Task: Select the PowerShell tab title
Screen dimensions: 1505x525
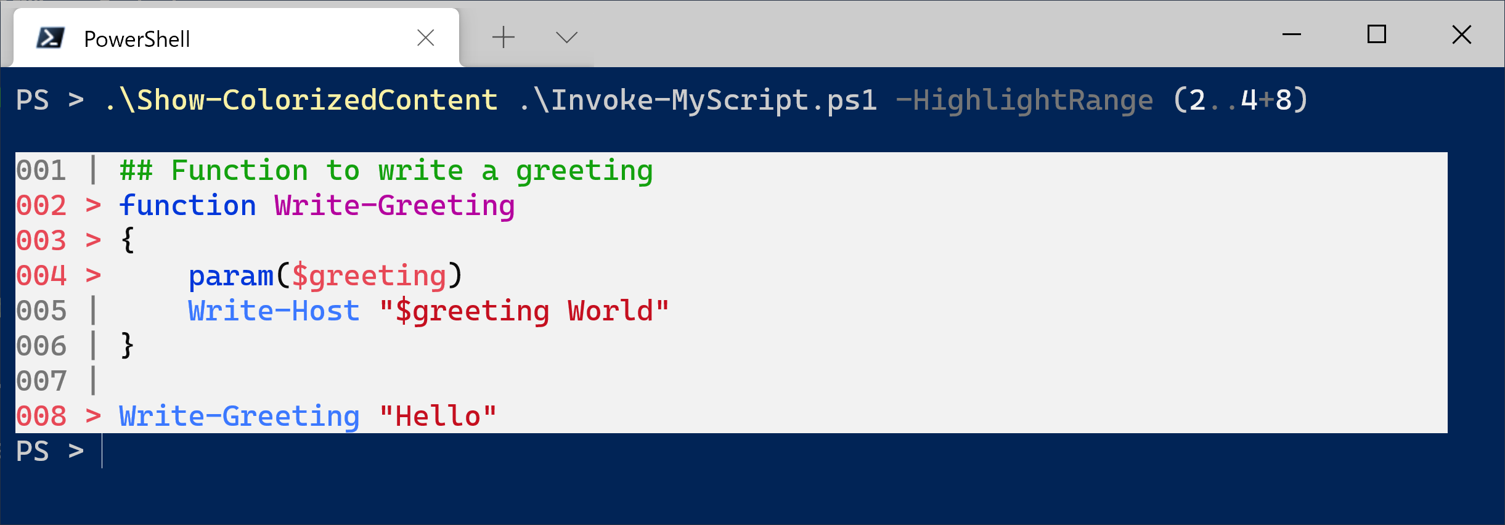Action: (x=137, y=39)
